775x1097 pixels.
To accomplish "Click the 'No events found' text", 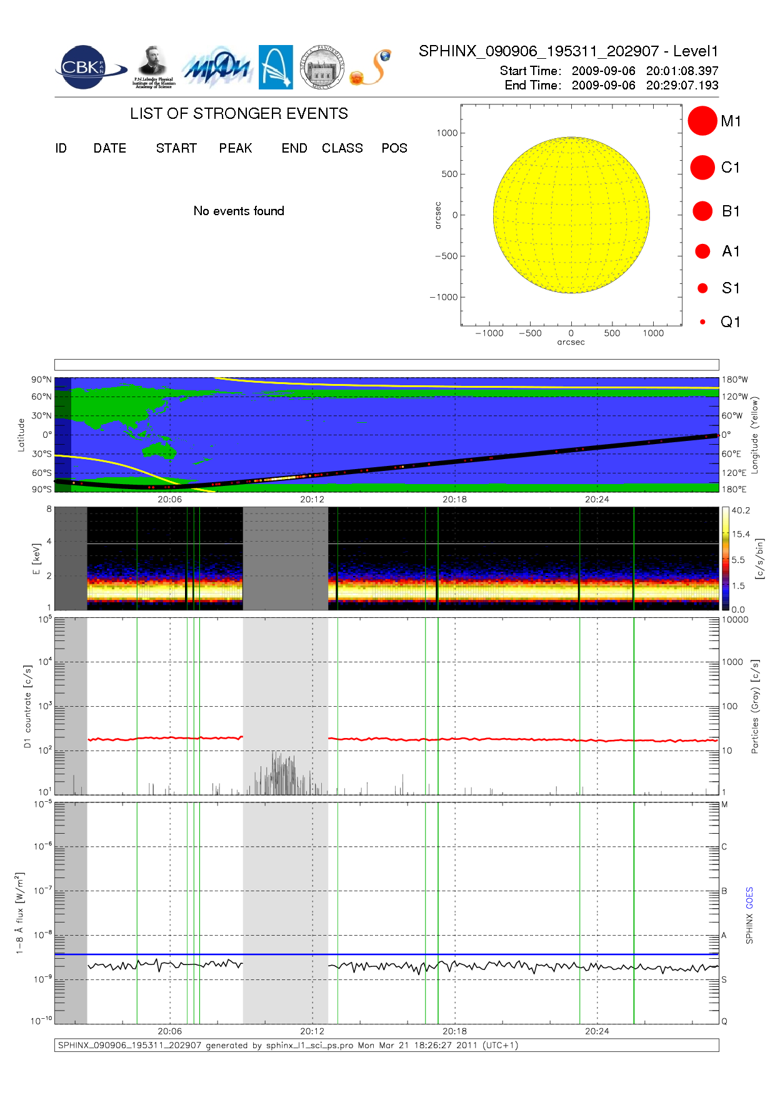I will (x=239, y=211).
